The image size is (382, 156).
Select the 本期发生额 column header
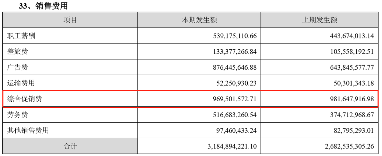pyautogui.click(x=199, y=20)
